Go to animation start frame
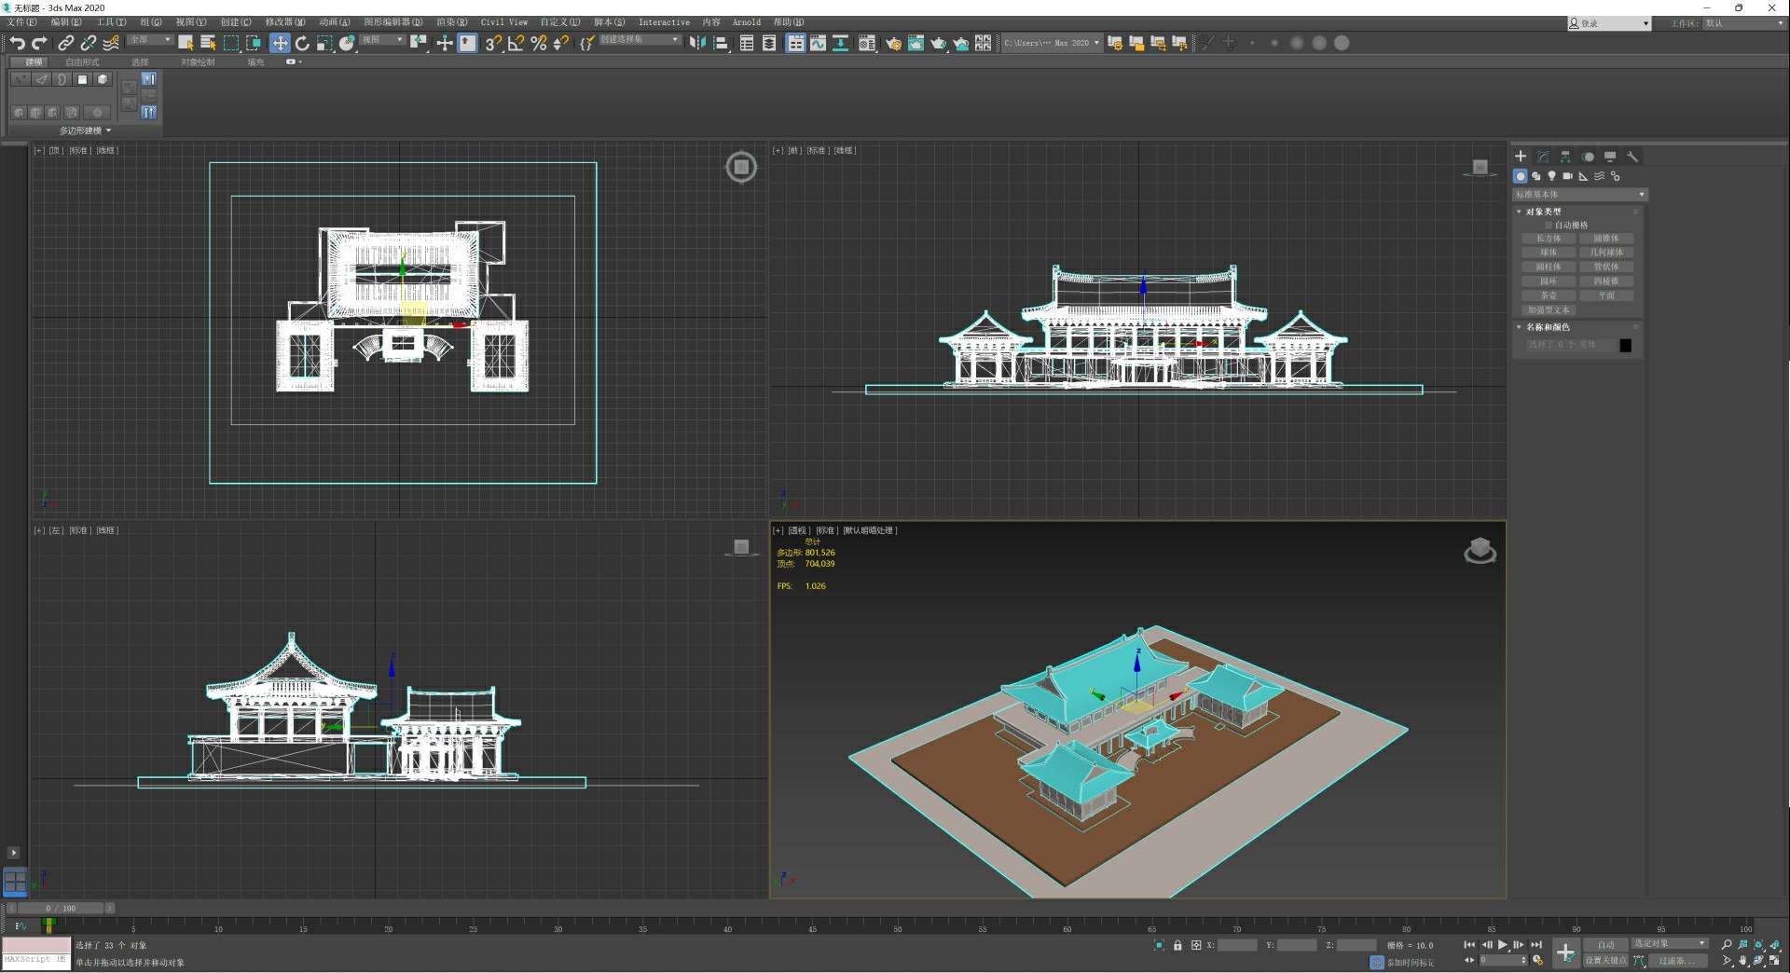Screen dimensions: 1790x973 [1470, 945]
